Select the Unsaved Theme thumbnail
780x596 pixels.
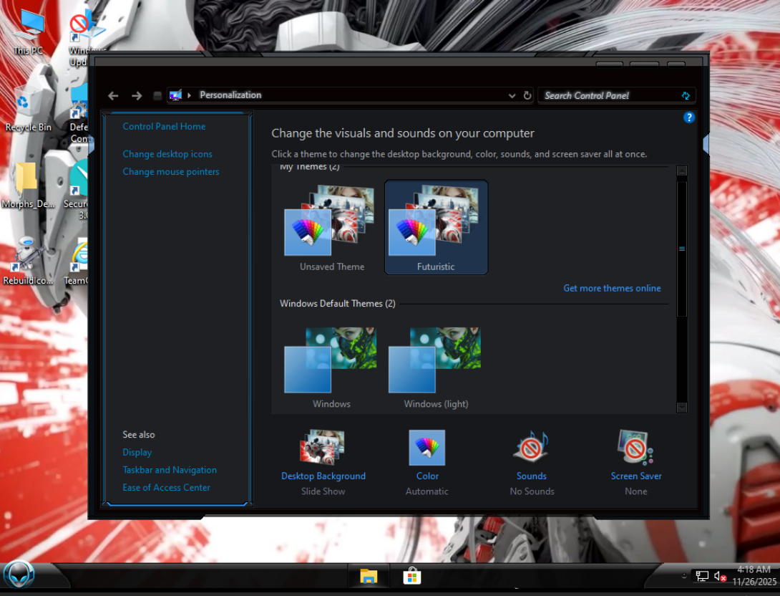coord(332,227)
